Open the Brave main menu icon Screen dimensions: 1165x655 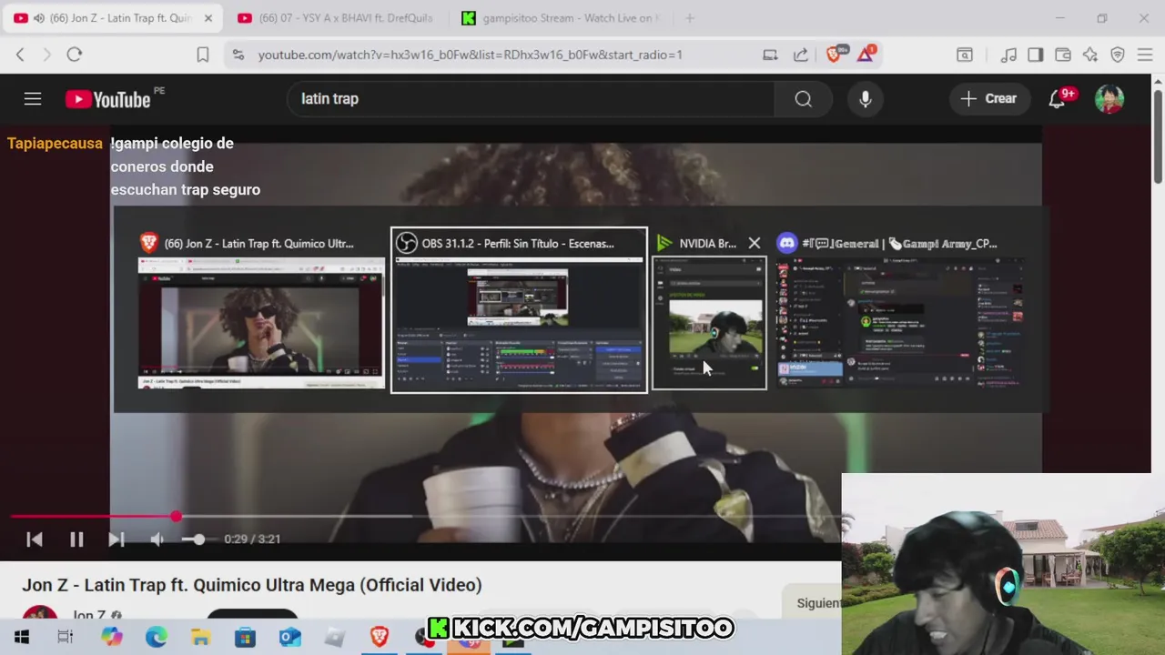tap(1145, 55)
